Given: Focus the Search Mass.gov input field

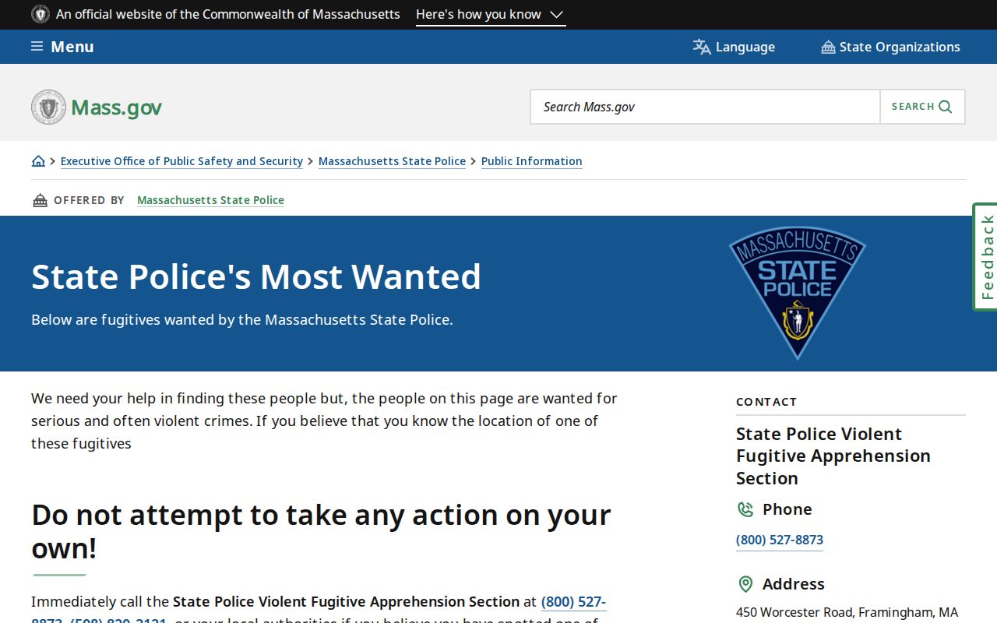Looking at the screenshot, I should (x=705, y=107).
